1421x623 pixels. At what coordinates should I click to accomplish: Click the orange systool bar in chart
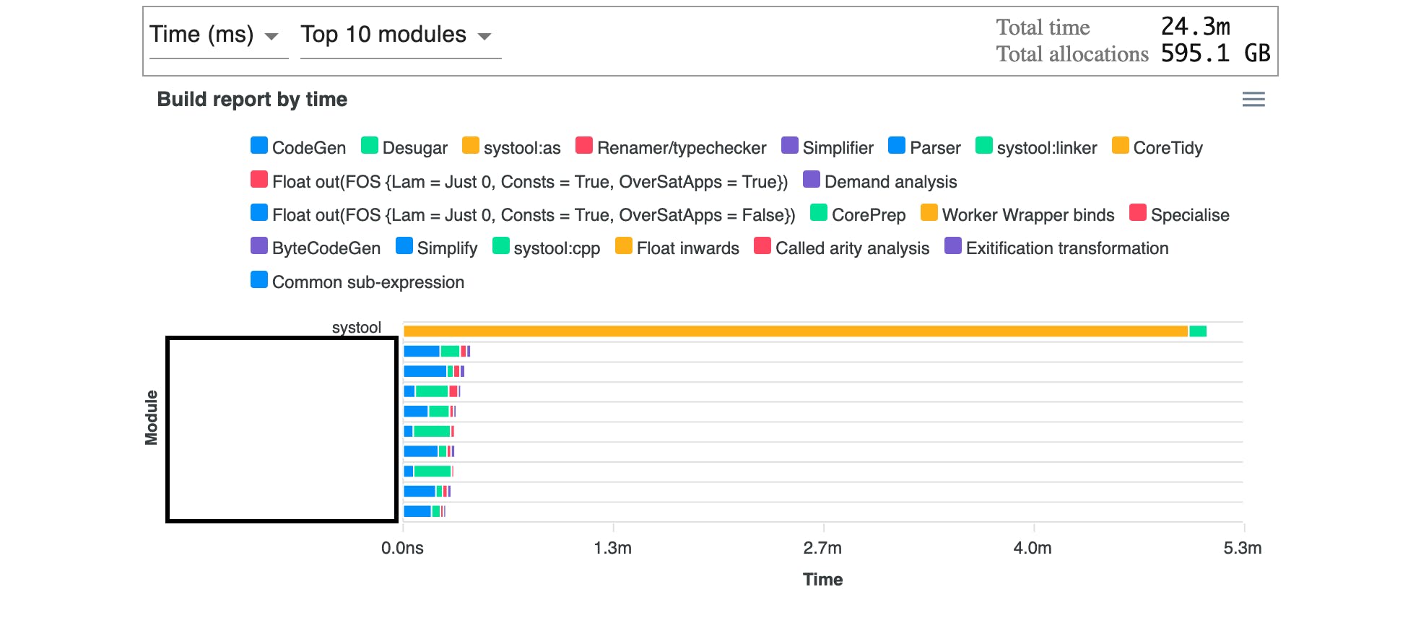pyautogui.click(x=794, y=331)
